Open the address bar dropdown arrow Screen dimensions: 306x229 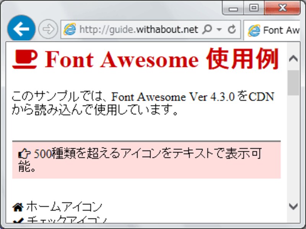(219, 30)
